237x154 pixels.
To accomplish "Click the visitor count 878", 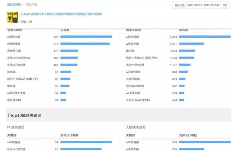I will tap(175, 72).
